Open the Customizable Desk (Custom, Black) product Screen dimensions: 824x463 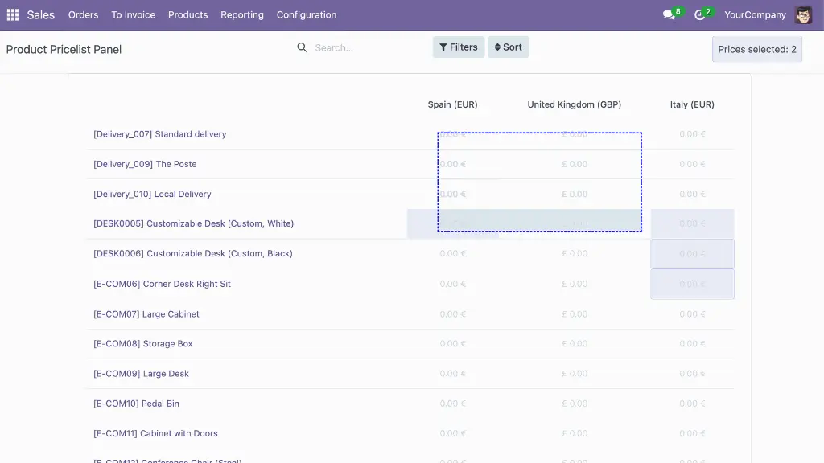pos(193,254)
